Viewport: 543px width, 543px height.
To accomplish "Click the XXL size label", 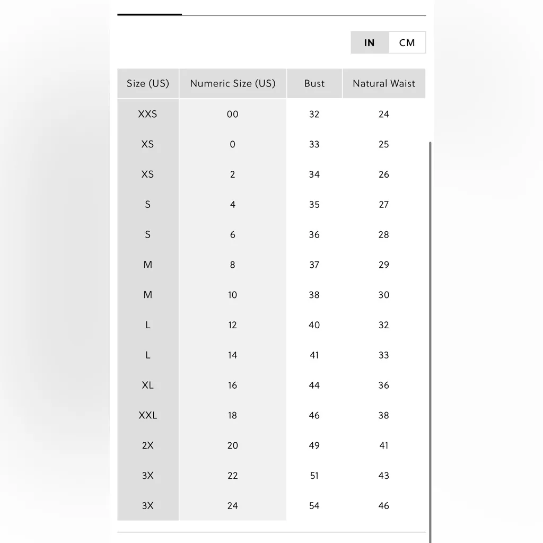I will [148, 416].
